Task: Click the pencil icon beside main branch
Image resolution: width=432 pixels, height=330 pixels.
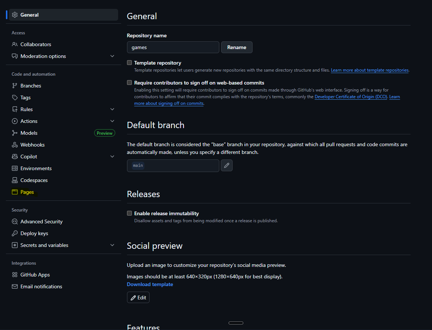Action: pos(227,166)
